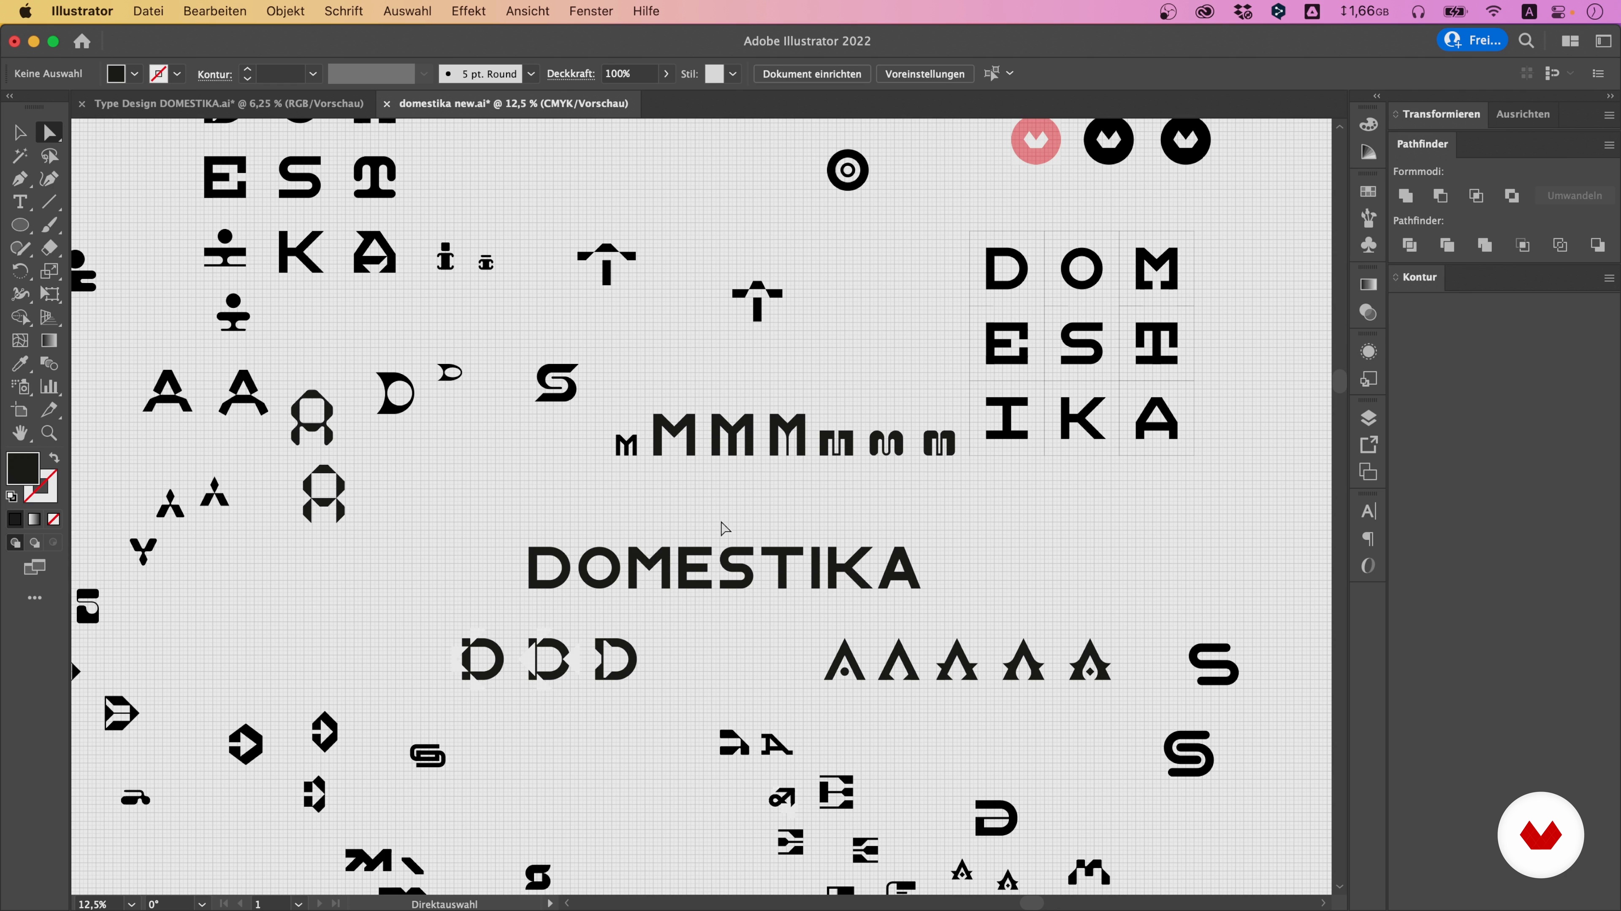
Task: Select the Zoom tool
Action: (x=49, y=433)
